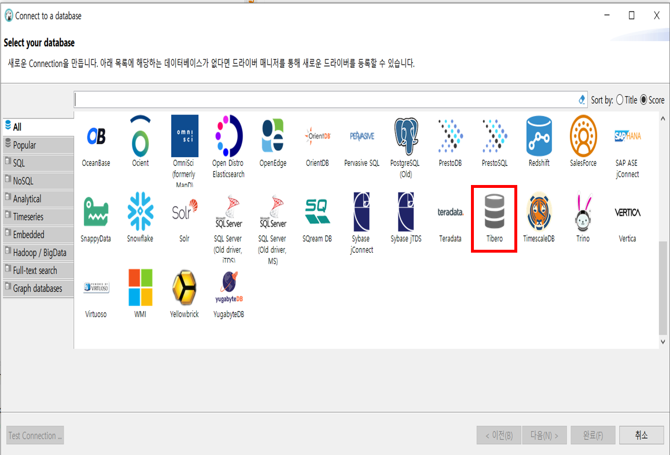
Task: Choose the SnappyData crocodile icon
Action: [95, 212]
